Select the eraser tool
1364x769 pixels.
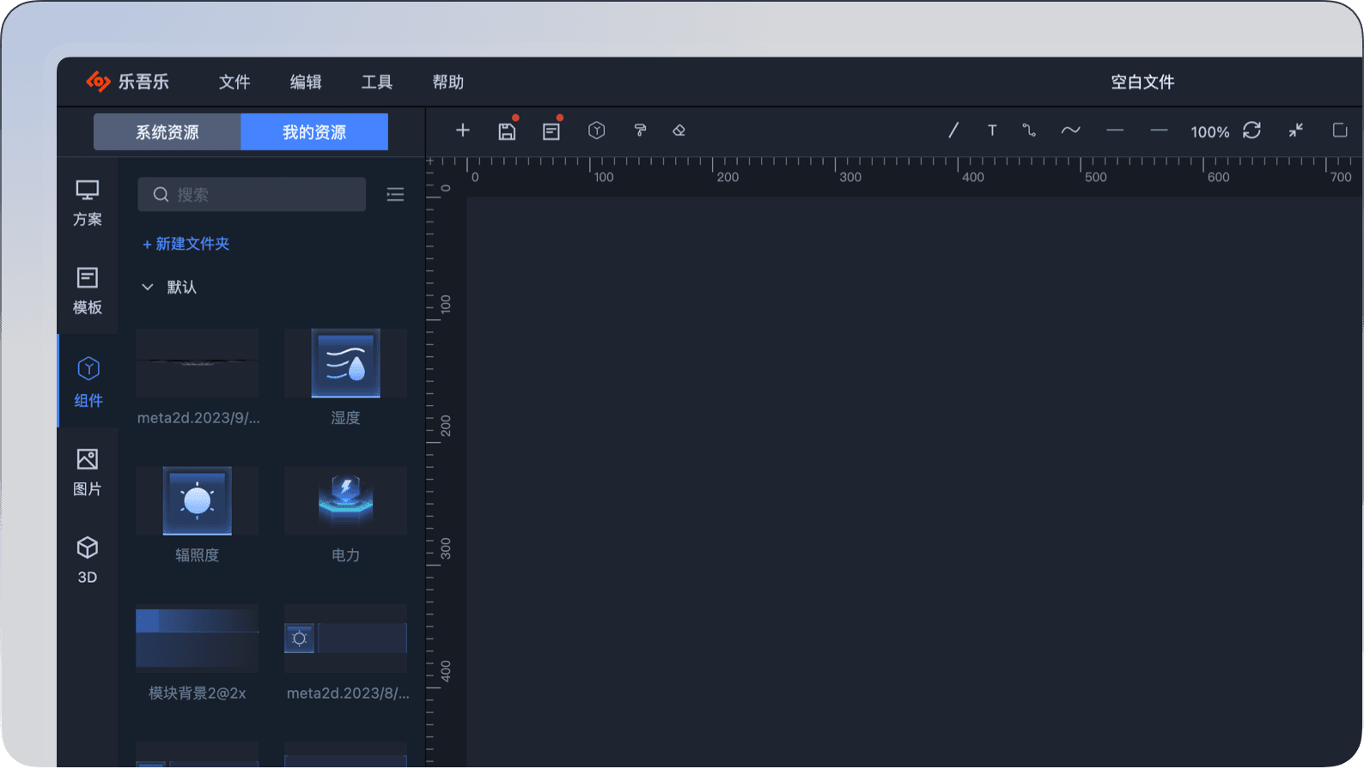tap(679, 130)
